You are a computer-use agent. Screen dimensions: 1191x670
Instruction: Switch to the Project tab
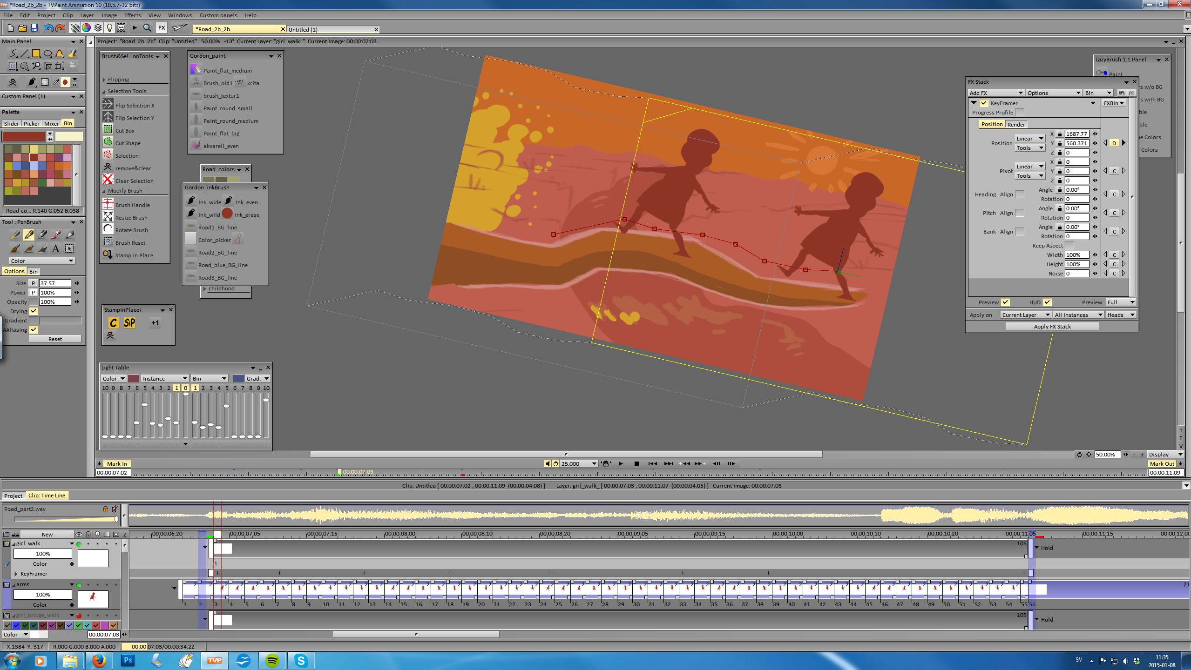pyautogui.click(x=13, y=496)
